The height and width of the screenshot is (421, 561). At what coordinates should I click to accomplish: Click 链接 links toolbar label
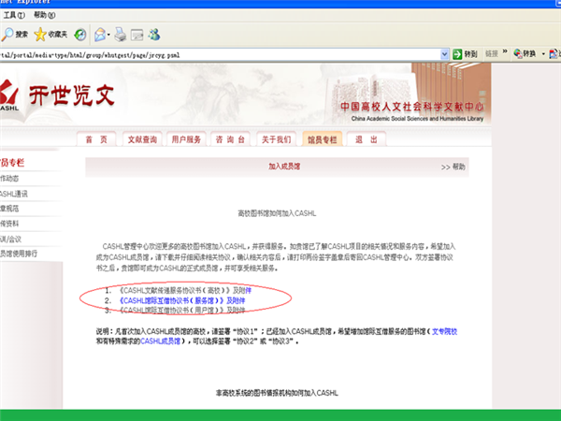coord(492,53)
